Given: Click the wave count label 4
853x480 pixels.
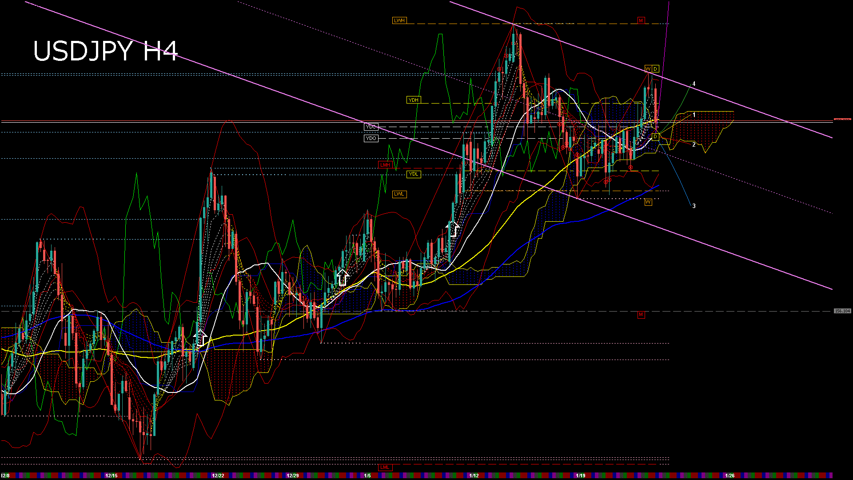Looking at the screenshot, I should tap(694, 83).
